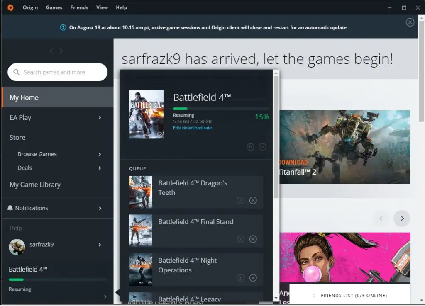Click the 'Battlefield 4™ Dragon's Teeth' queue title
This screenshot has width=425, height=306.
[193, 188]
